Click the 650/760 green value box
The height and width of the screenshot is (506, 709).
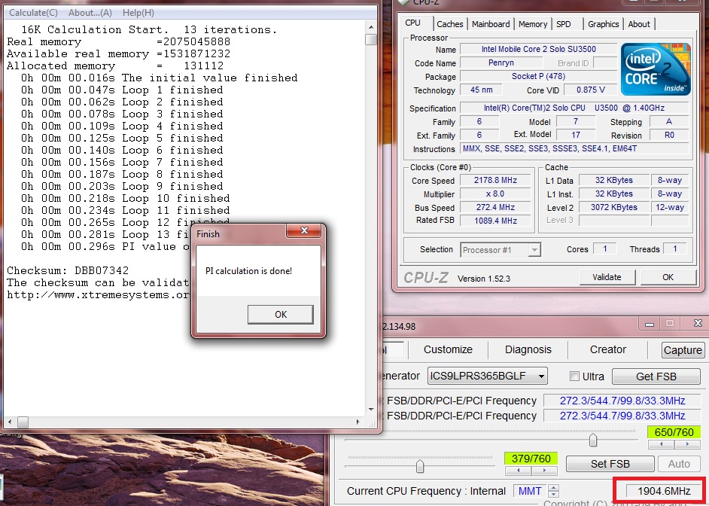pos(674,432)
